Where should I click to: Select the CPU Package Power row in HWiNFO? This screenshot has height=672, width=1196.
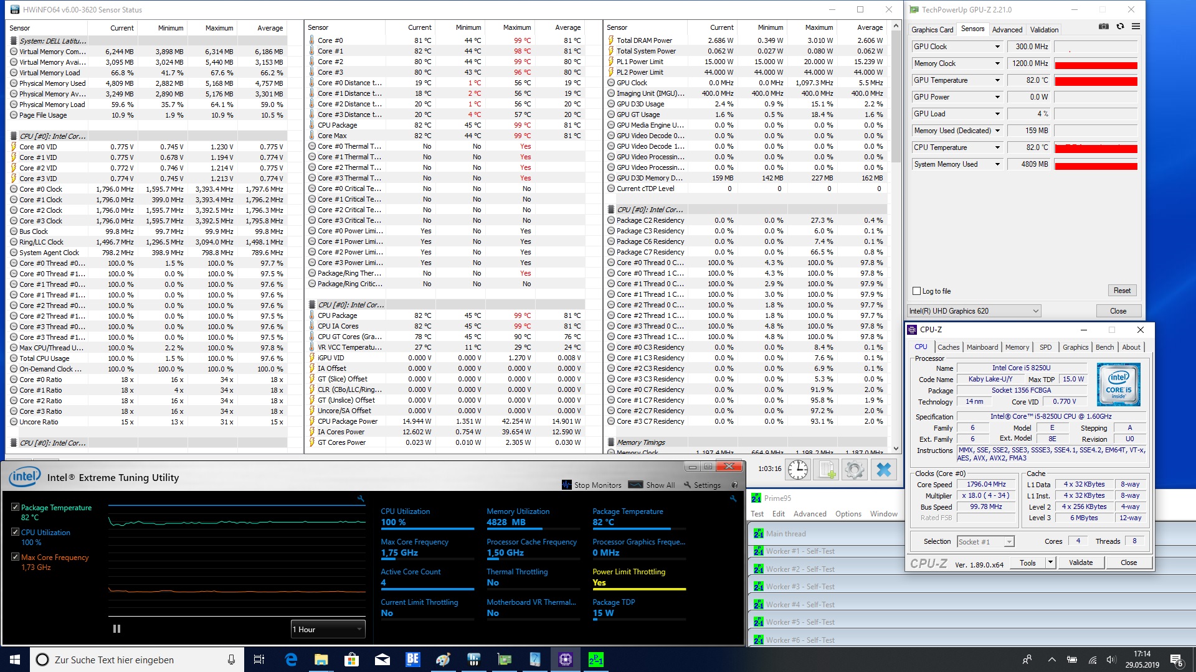point(446,421)
